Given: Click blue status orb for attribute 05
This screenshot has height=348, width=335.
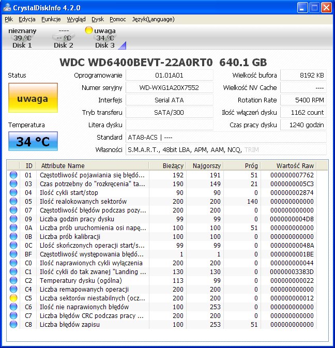Looking at the screenshot, I should (x=13, y=201).
